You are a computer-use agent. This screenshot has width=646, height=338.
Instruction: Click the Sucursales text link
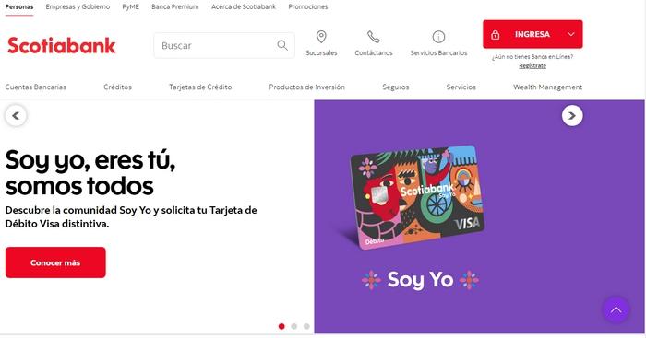321,53
